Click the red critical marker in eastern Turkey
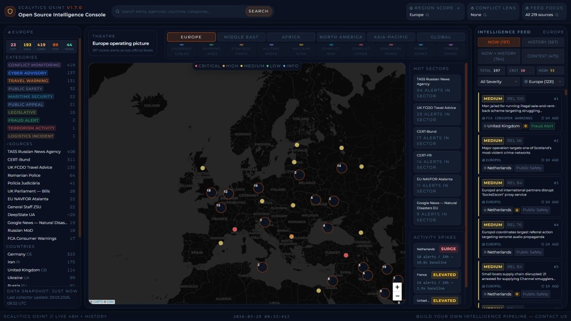 (x=346, y=255)
